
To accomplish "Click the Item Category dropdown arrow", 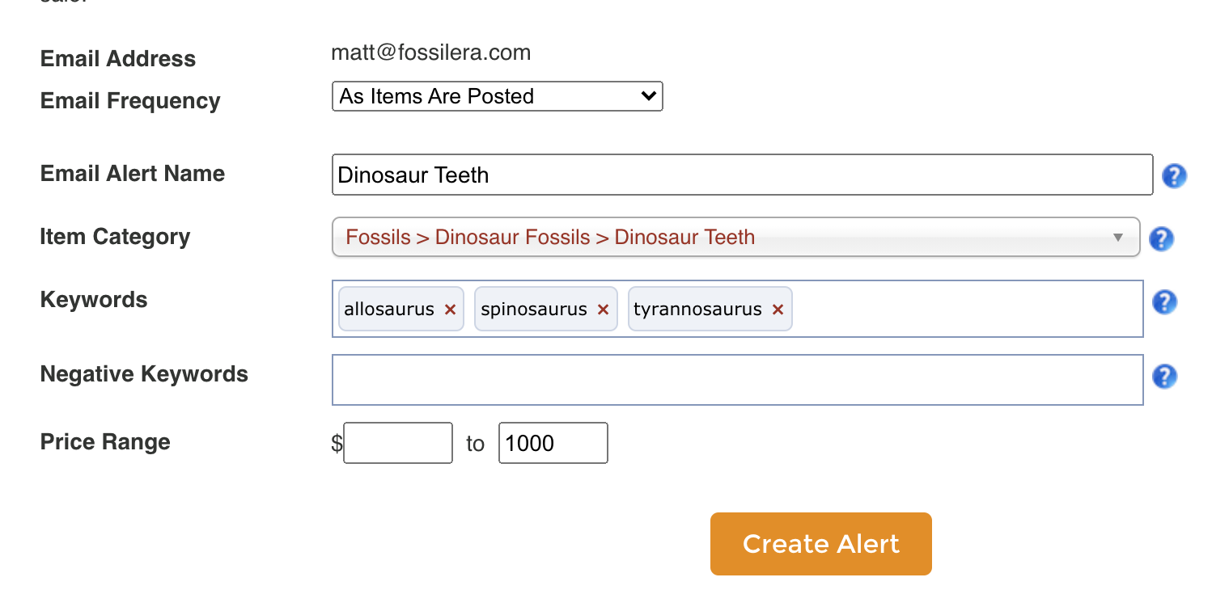I will click(x=1117, y=238).
